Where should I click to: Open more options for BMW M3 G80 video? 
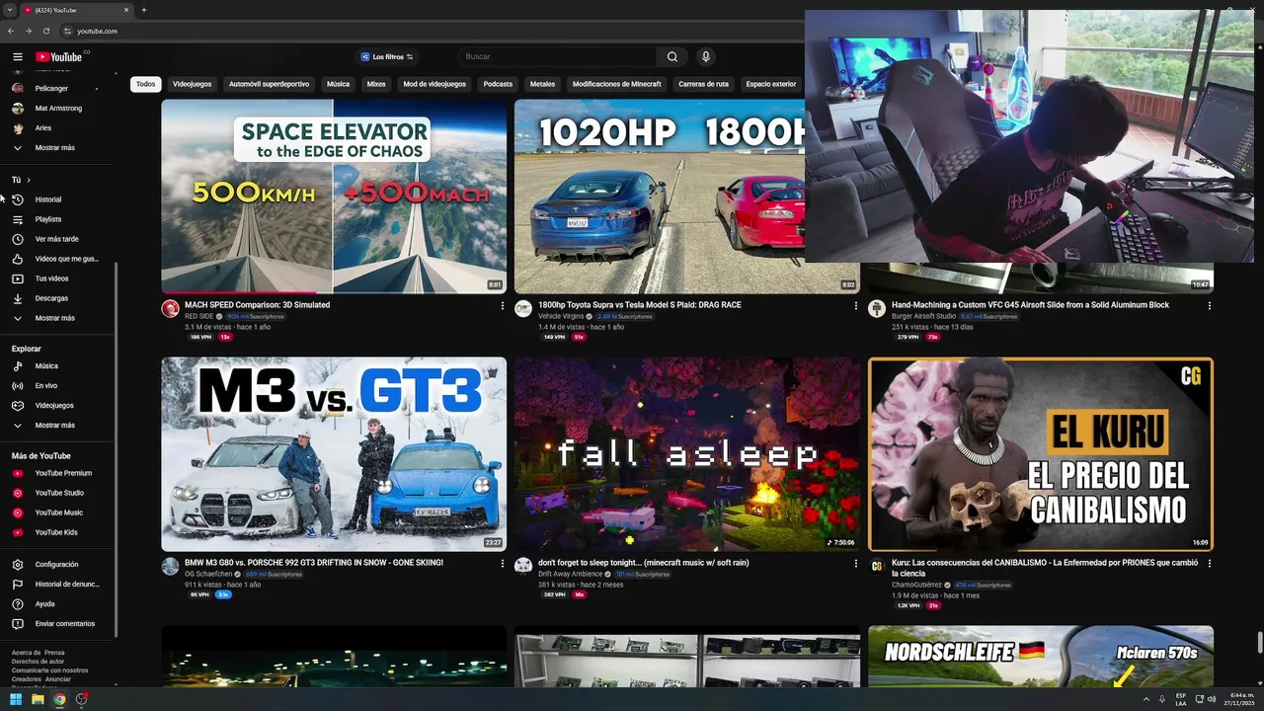tap(502, 564)
